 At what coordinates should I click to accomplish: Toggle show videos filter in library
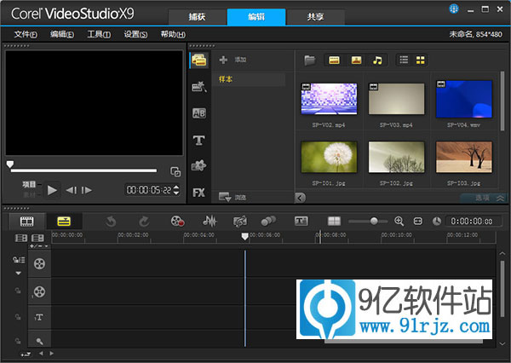click(334, 60)
